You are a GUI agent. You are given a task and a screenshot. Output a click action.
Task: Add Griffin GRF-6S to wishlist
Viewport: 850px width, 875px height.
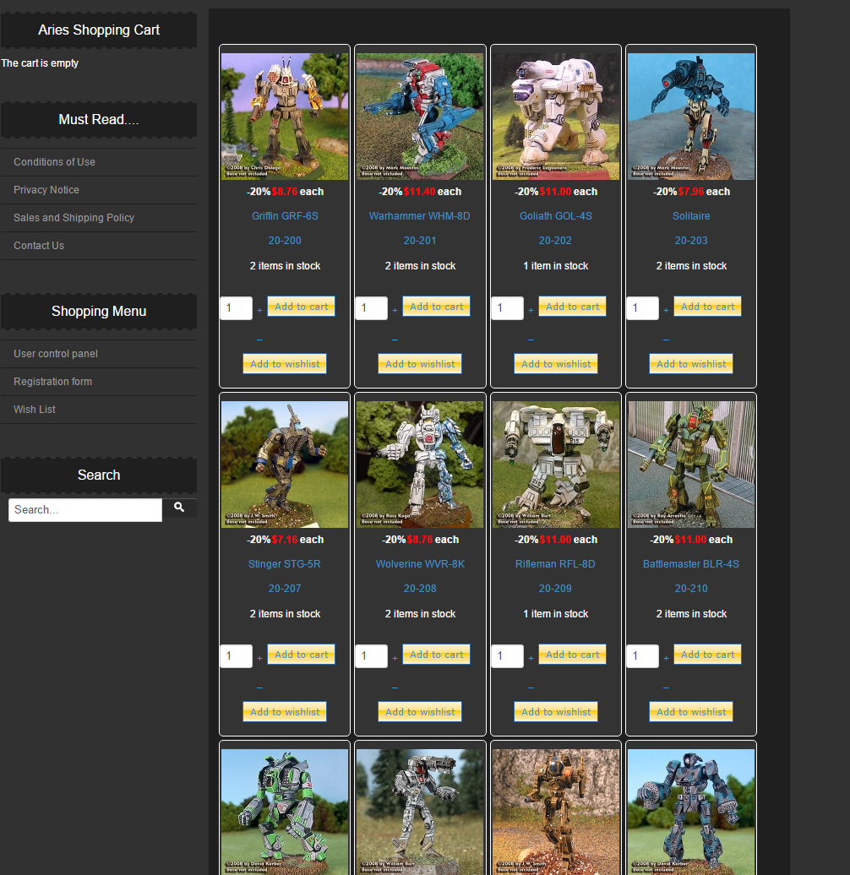[285, 364]
